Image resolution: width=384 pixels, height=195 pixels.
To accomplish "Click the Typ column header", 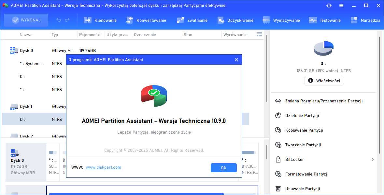I will [x=55, y=35].
